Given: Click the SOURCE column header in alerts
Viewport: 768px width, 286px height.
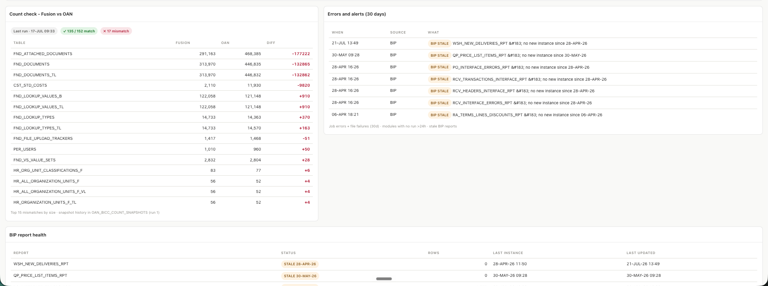Looking at the screenshot, I should tap(398, 32).
